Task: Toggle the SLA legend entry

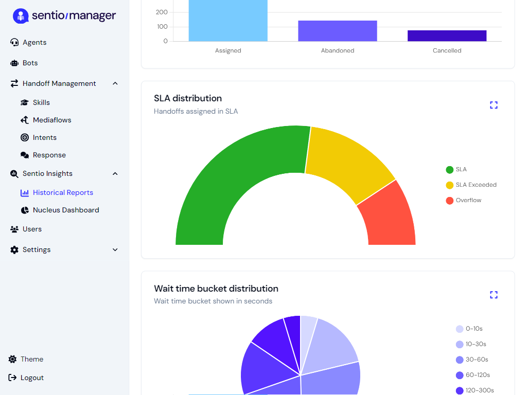Action: click(456, 170)
